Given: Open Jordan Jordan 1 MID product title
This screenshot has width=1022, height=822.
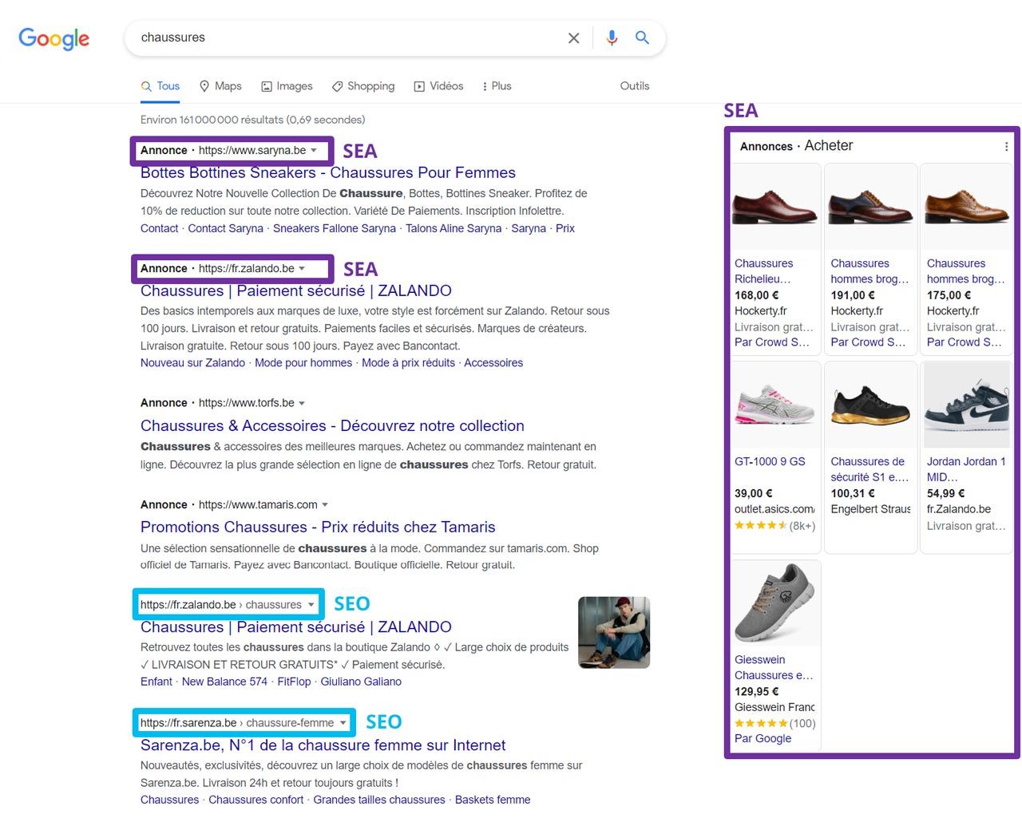Looking at the screenshot, I should click(x=966, y=469).
